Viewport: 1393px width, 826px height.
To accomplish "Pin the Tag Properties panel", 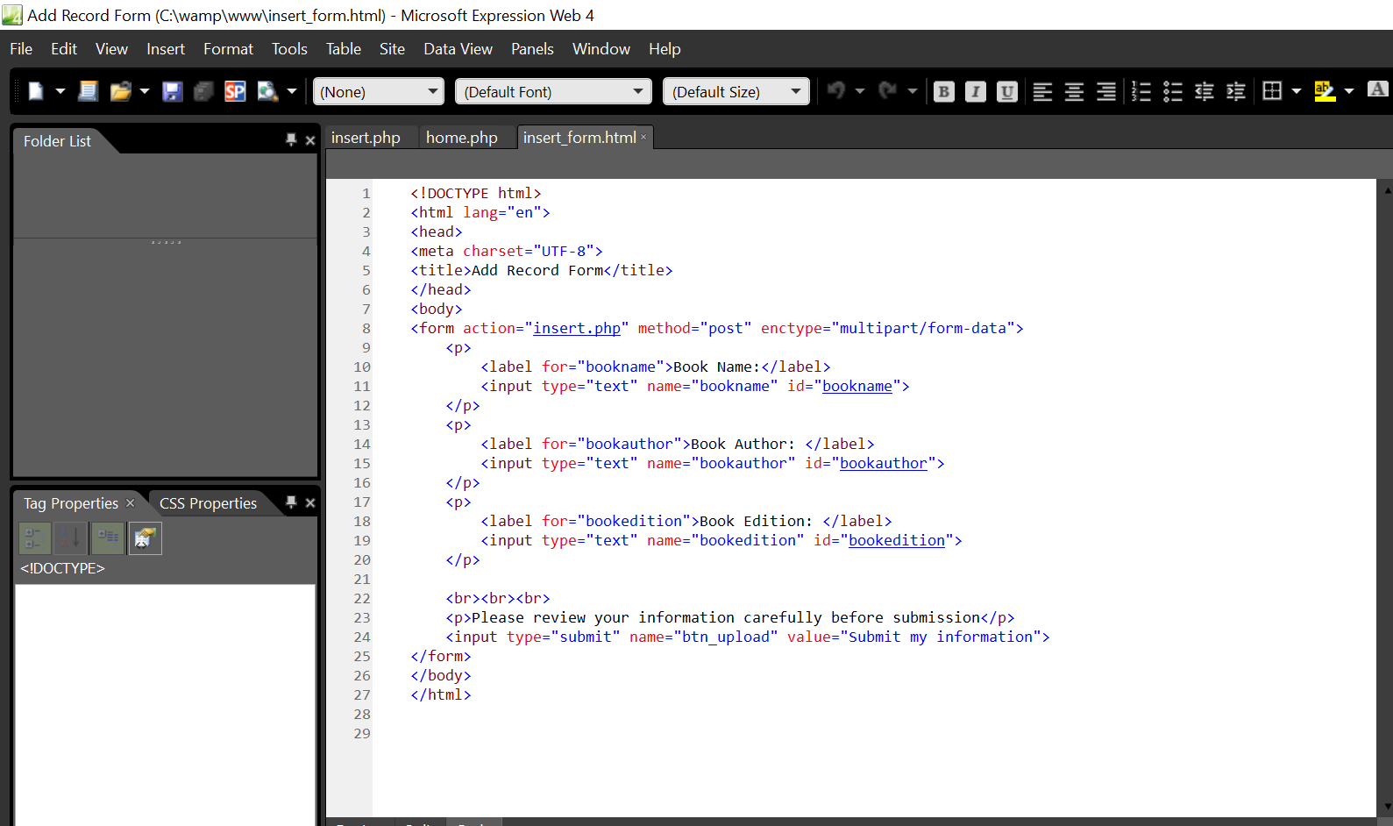I will (x=291, y=502).
